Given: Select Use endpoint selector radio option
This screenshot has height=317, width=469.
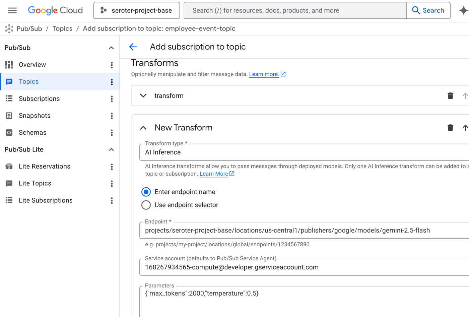Looking at the screenshot, I should pos(146,205).
